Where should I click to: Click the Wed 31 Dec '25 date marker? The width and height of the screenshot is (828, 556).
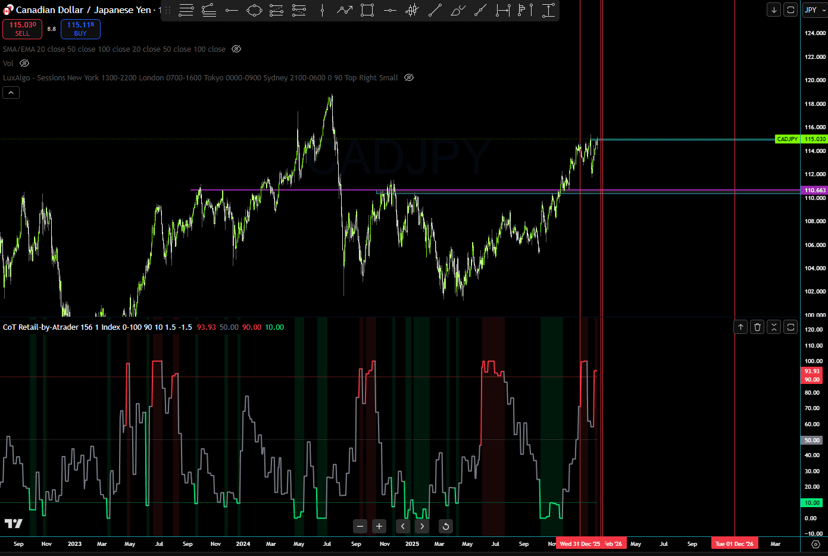[580, 543]
